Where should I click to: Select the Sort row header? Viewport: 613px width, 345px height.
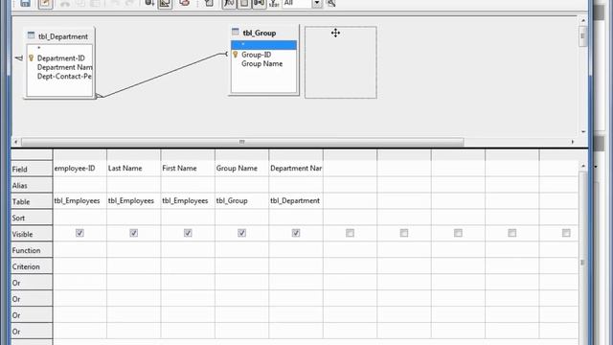click(32, 218)
